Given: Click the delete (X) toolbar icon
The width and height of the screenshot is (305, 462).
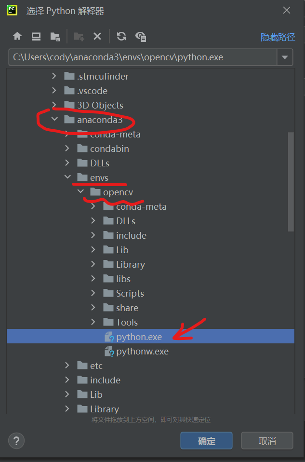Looking at the screenshot, I should coord(97,36).
